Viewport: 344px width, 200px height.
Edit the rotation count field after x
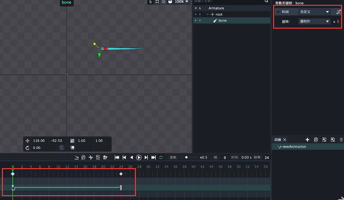point(338,22)
